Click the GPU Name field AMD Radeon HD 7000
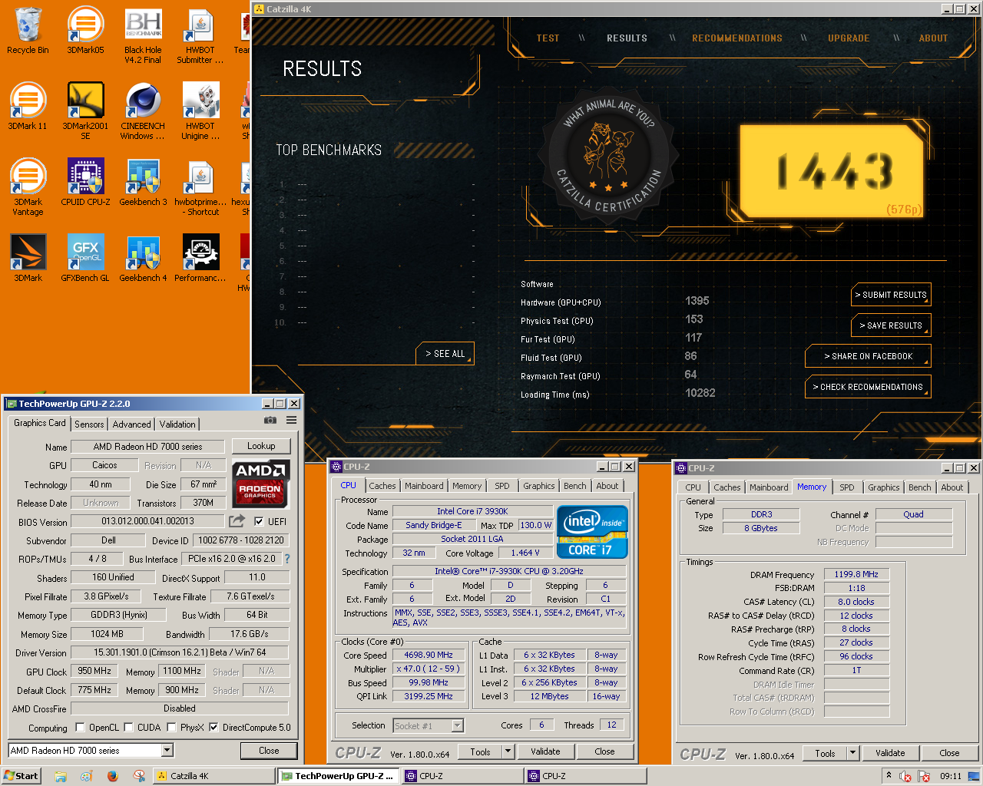 (x=147, y=446)
